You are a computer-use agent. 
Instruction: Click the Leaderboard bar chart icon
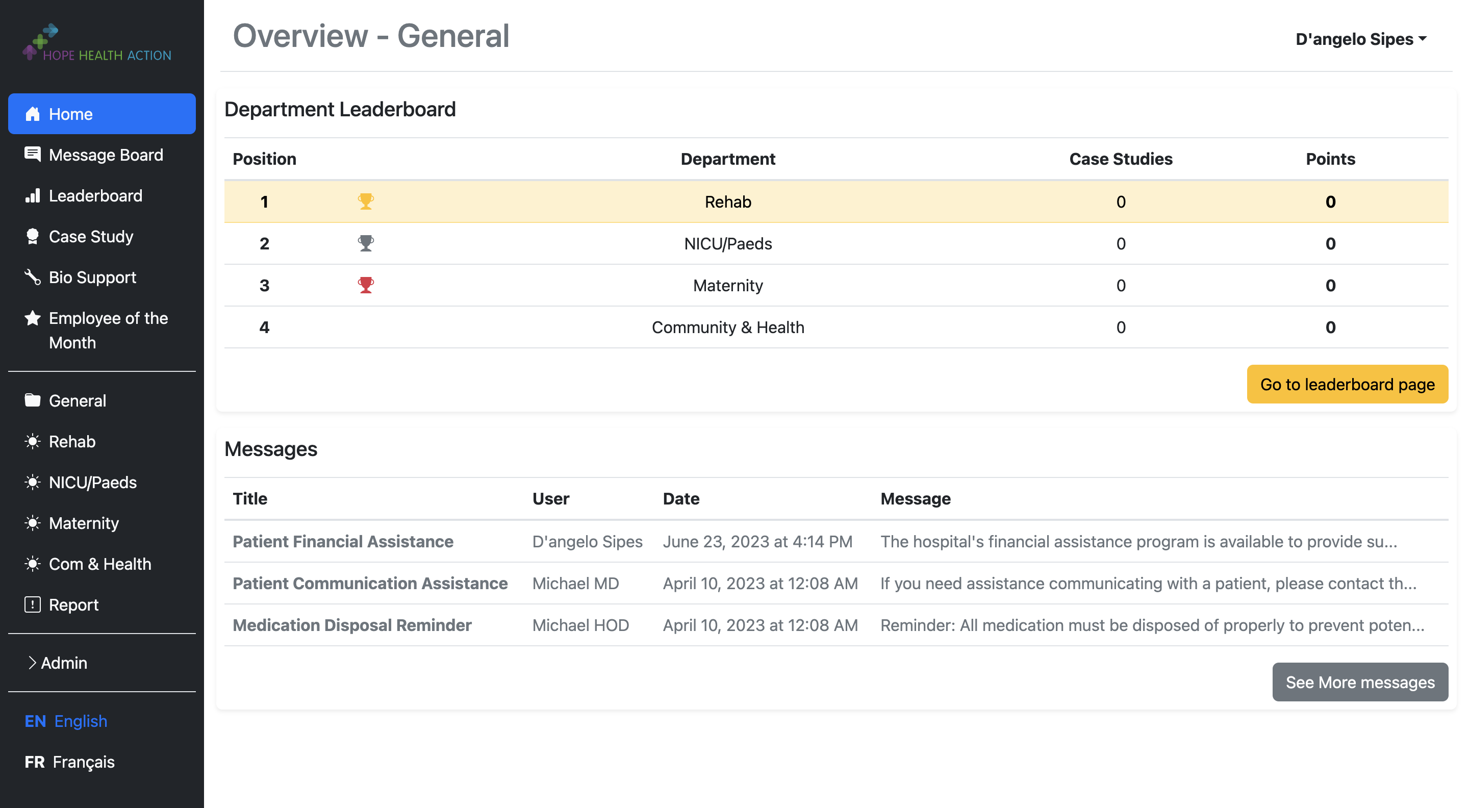33,195
